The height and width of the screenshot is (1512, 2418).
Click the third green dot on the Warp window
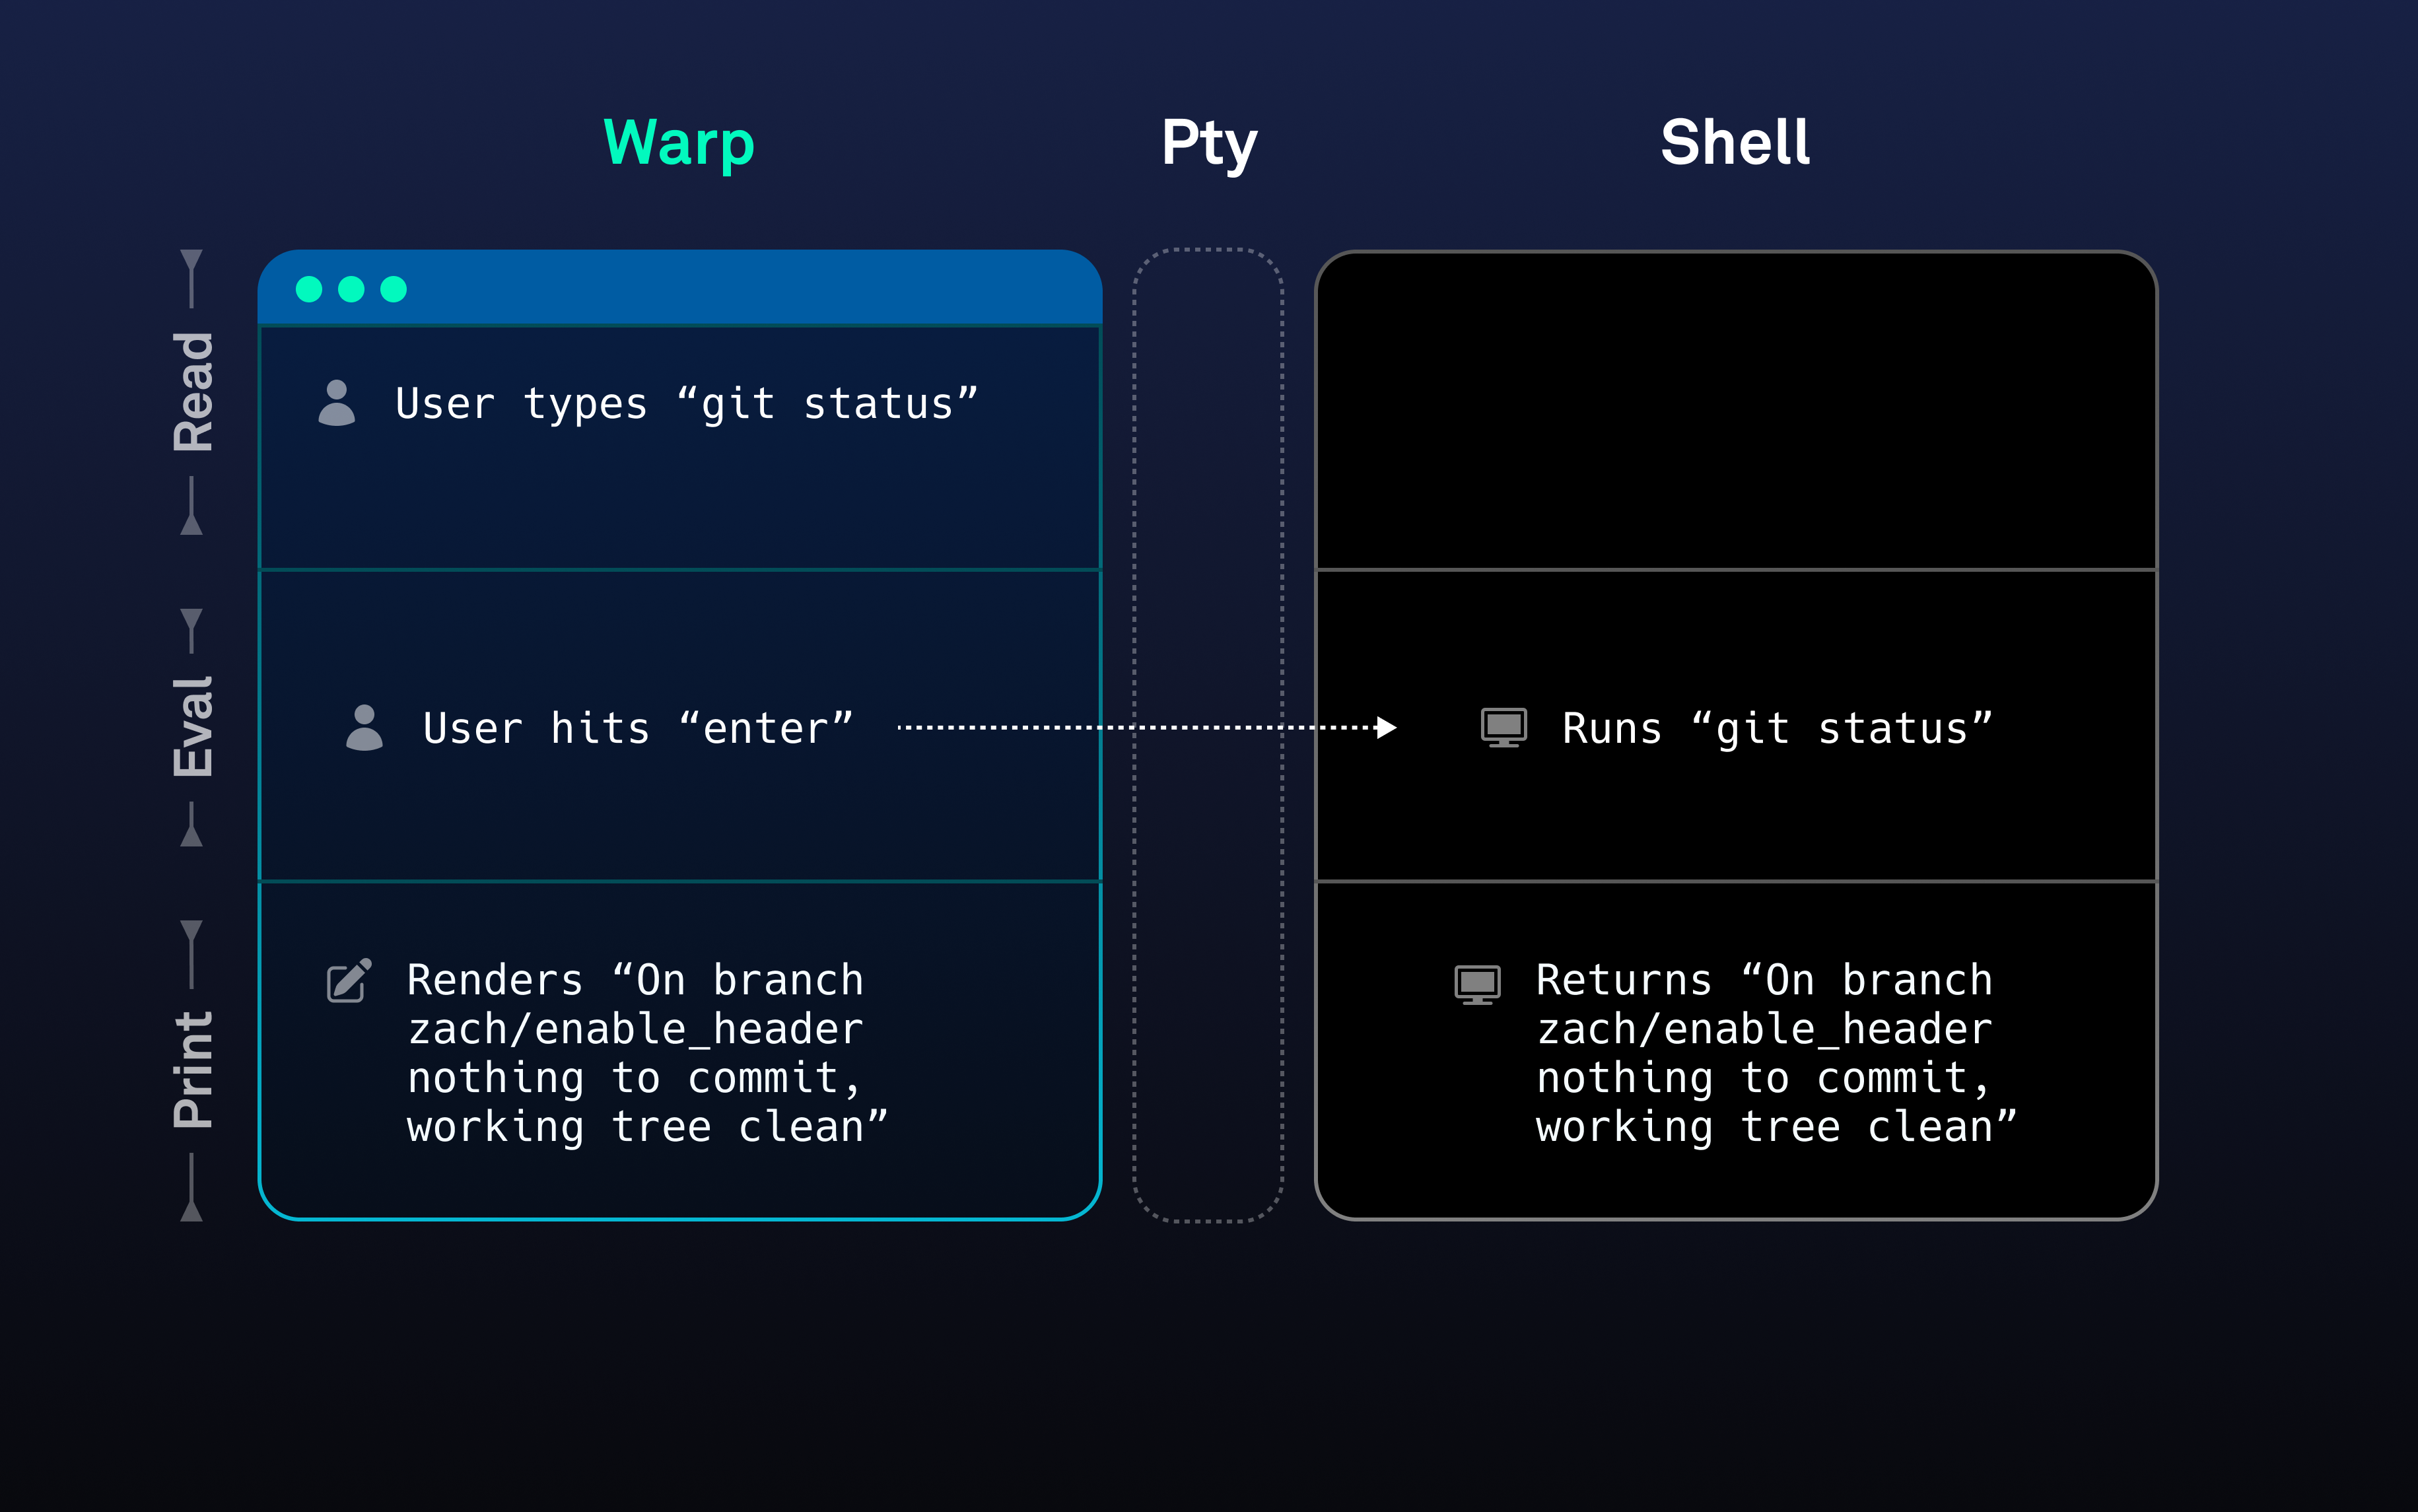click(x=393, y=289)
